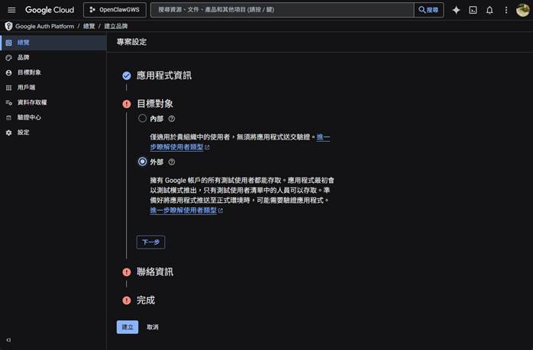Viewport: 533px width, 350px height.
Task: Click help icon next to 外部
Action: coord(172,162)
